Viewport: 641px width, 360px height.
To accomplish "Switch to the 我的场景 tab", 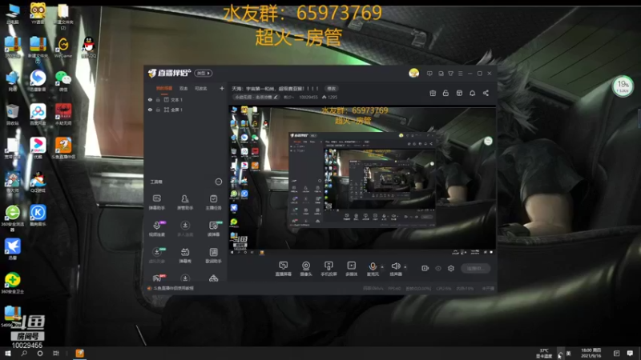I will (x=164, y=88).
